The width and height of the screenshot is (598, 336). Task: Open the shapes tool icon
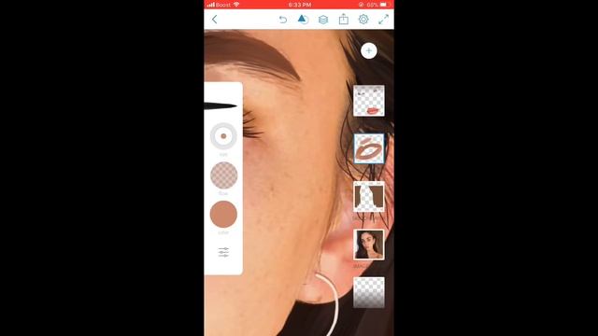coord(303,20)
